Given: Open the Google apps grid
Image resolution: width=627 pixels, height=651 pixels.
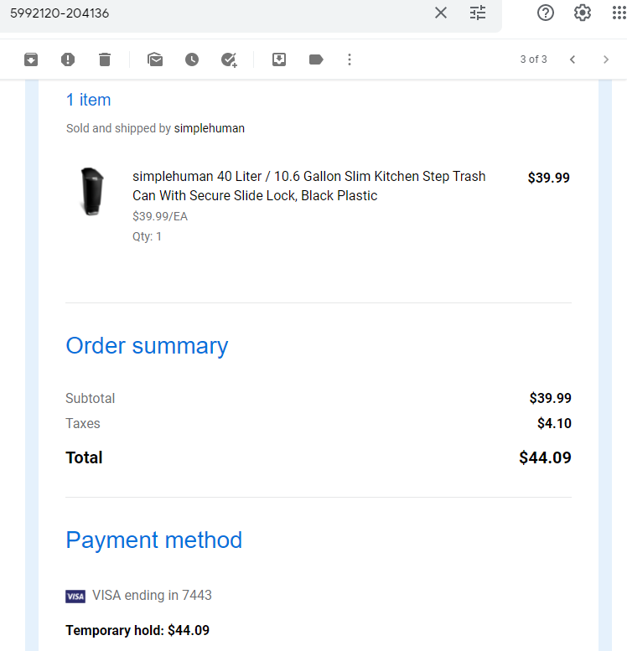Looking at the screenshot, I should coord(619,13).
